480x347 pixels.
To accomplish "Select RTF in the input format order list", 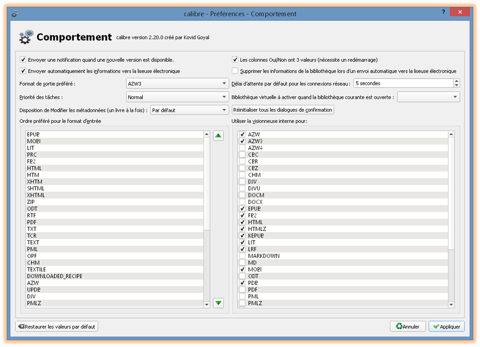I will [x=115, y=215].
